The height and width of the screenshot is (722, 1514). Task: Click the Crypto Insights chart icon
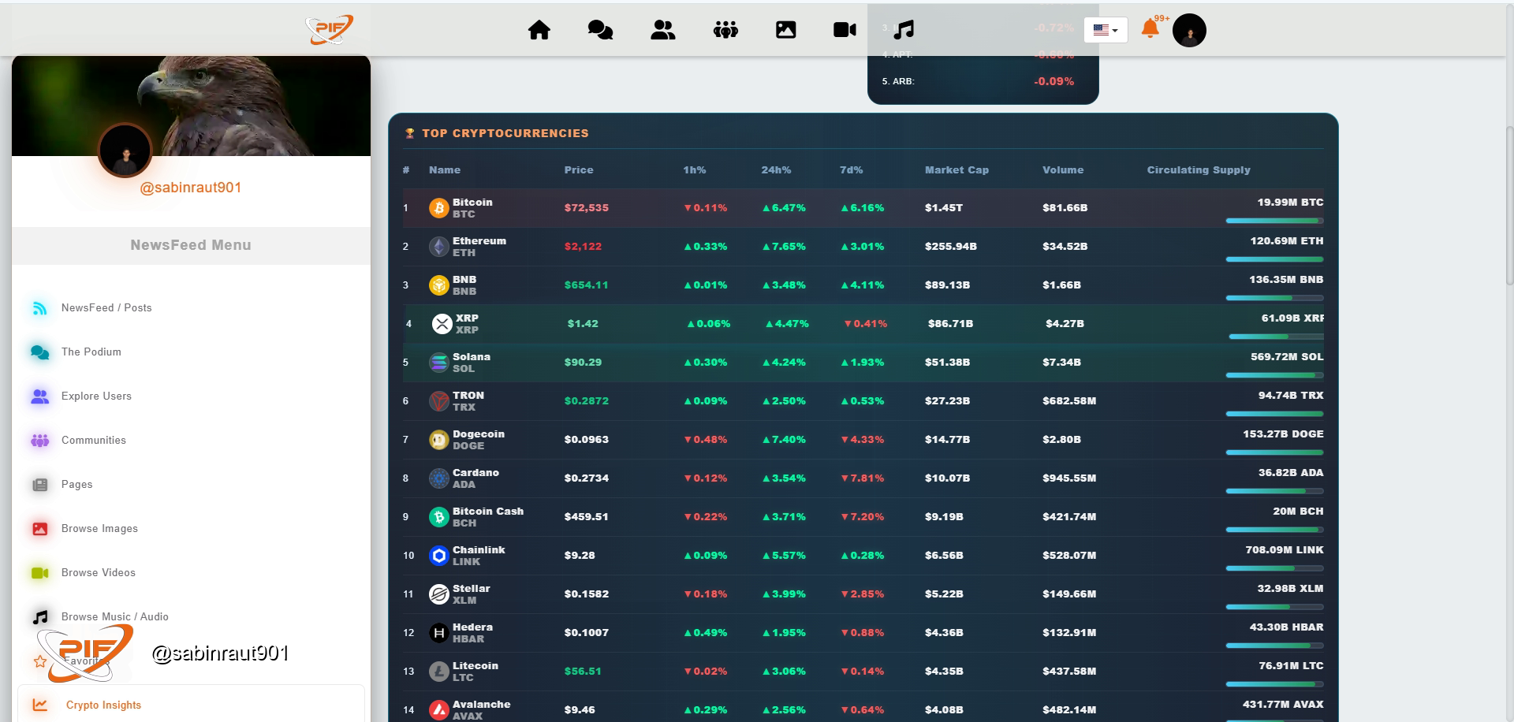point(40,705)
